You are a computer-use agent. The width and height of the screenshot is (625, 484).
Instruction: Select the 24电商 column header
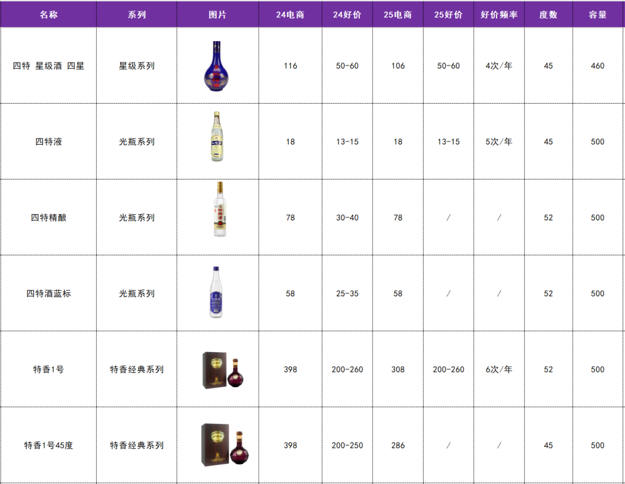[x=290, y=14]
